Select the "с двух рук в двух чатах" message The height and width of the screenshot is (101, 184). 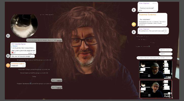point(154,58)
